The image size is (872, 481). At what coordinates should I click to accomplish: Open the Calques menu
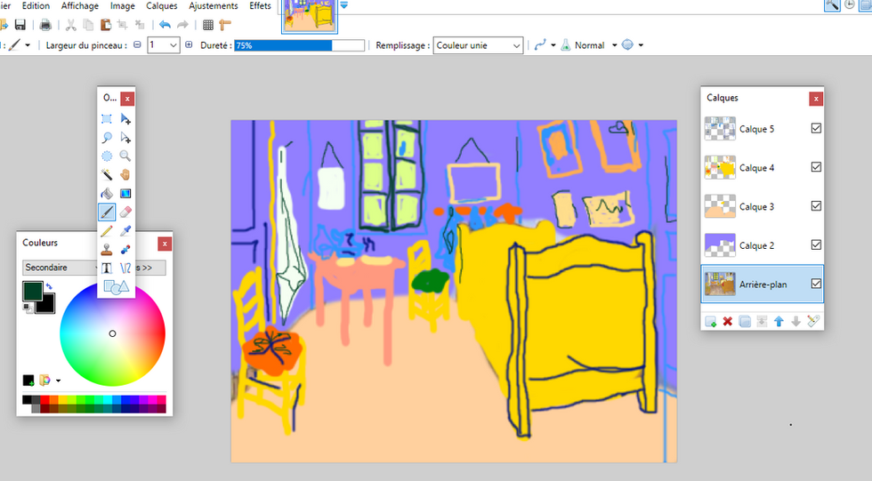coord(161,5)
